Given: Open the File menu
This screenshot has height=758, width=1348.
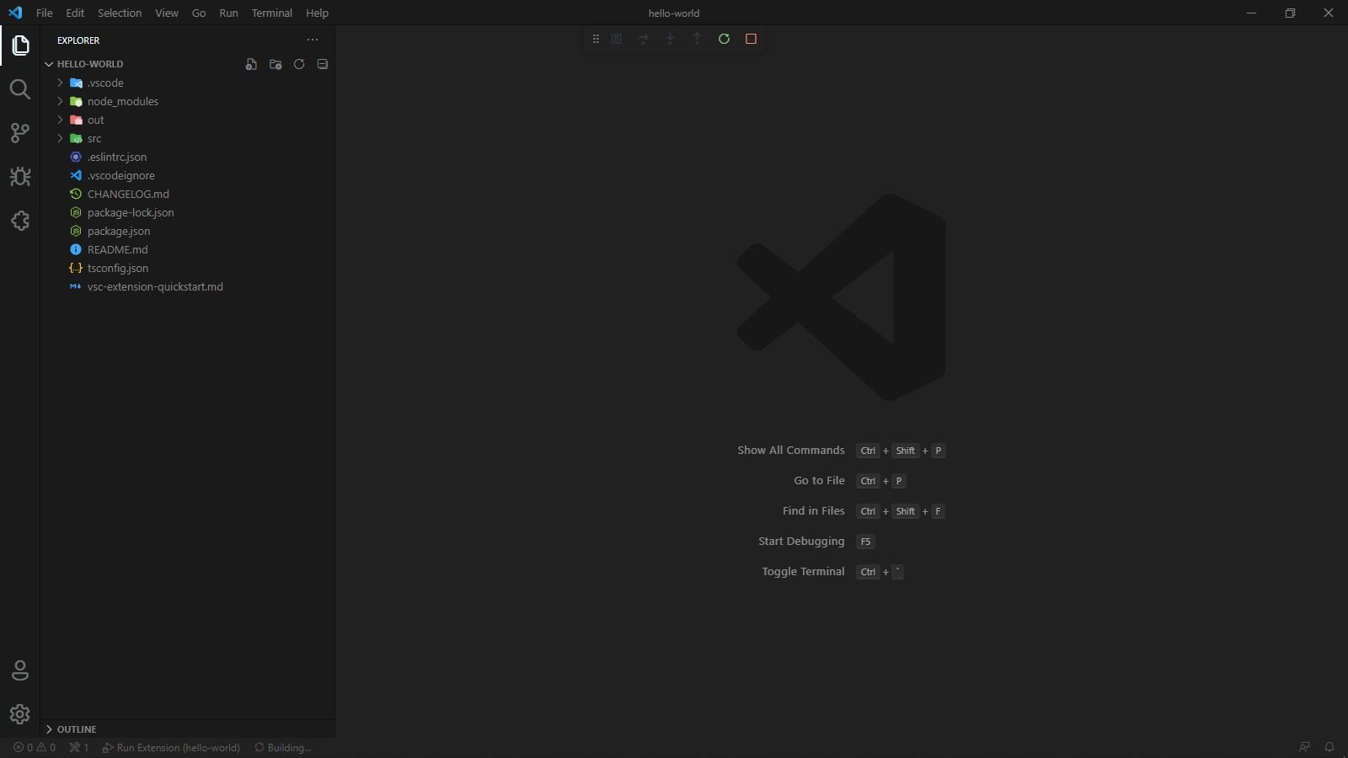Looking at the screenshot, I should coord(45,13).
